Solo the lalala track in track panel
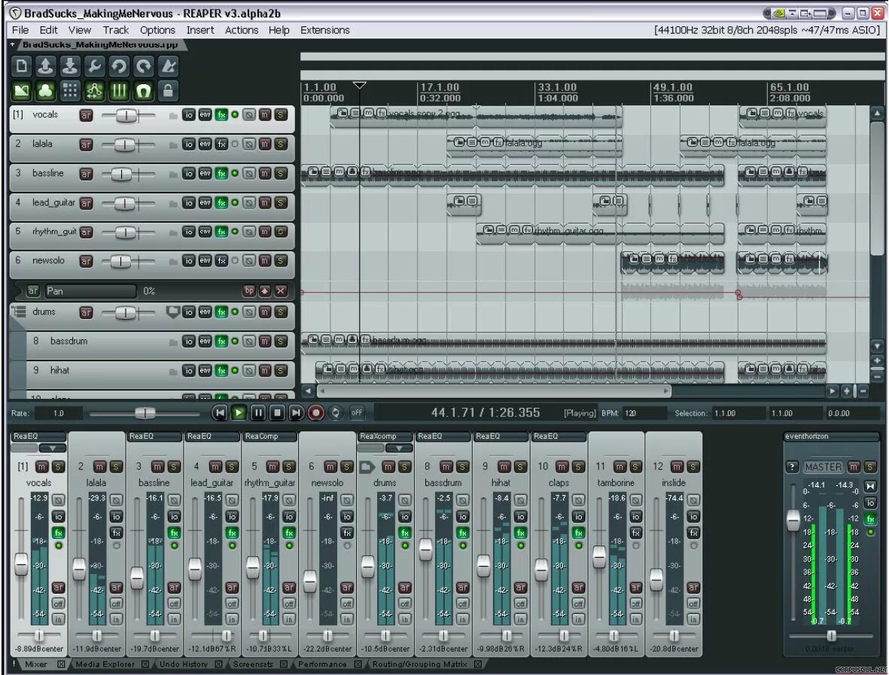889x675 pixels. [x=281, y=144]
